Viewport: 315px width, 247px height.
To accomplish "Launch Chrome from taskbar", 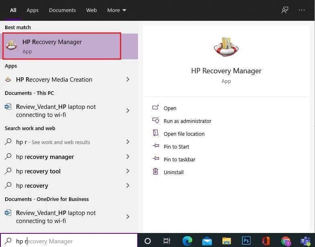I will point(286,241).
